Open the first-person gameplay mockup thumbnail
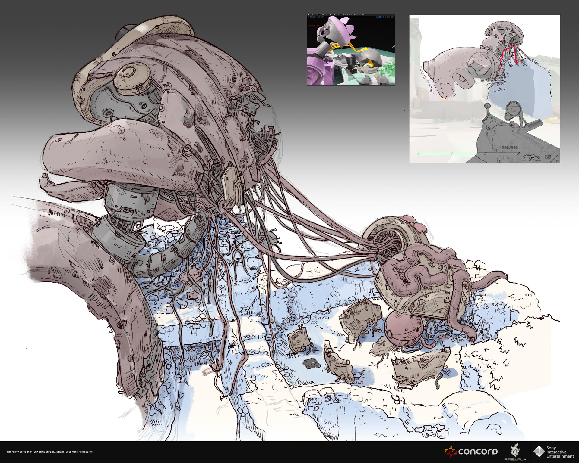Image resolution: width=579 pixels, height=463 pixels. [x=485, y=89]
